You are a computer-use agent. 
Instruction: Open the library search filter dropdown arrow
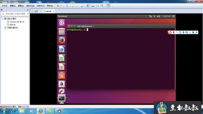pyautogui.click(x=28, y=14)
